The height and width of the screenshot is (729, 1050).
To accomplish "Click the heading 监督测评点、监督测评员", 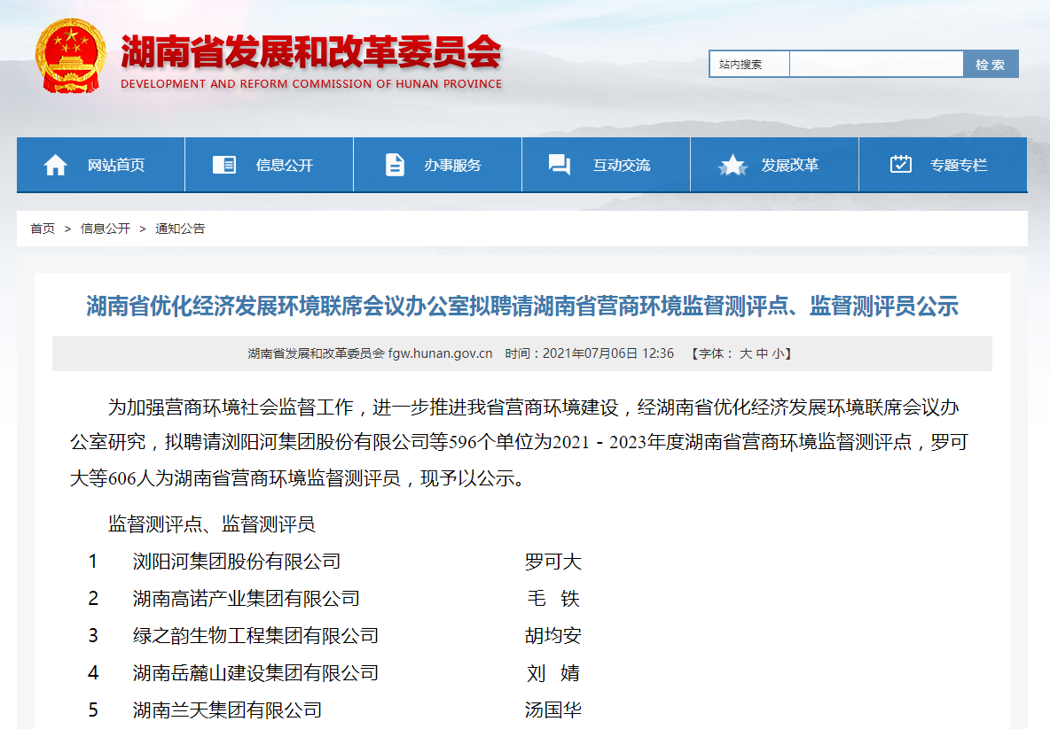I will [x=212, y=523].
